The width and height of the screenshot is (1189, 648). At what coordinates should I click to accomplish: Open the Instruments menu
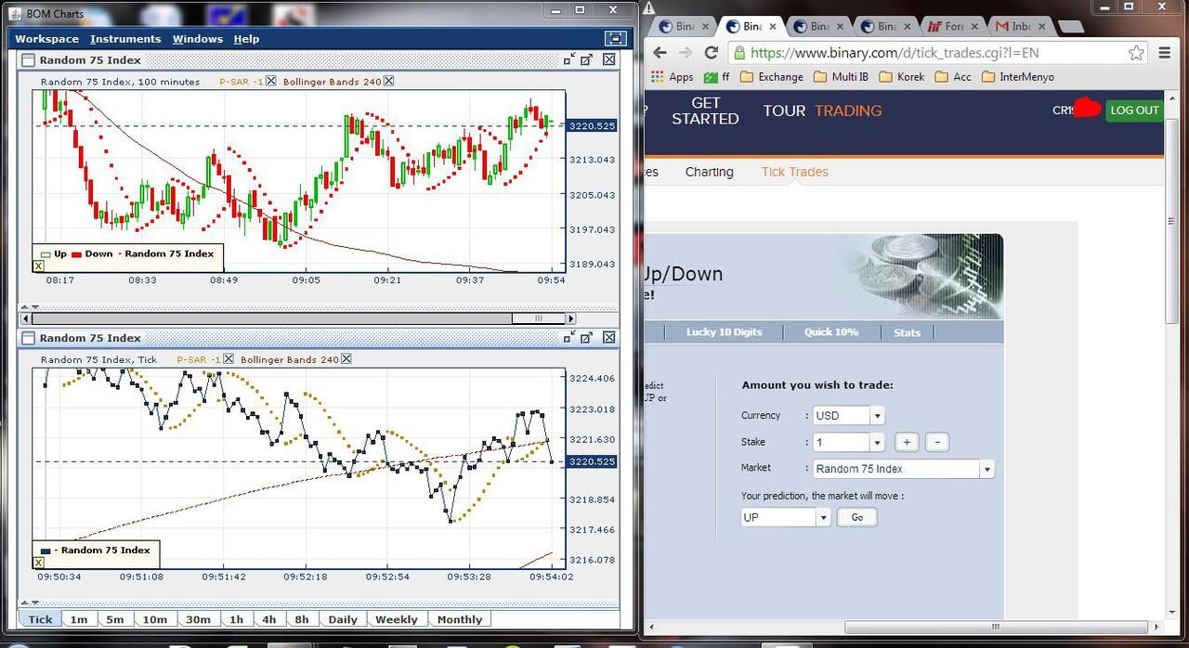coord(125,39)
